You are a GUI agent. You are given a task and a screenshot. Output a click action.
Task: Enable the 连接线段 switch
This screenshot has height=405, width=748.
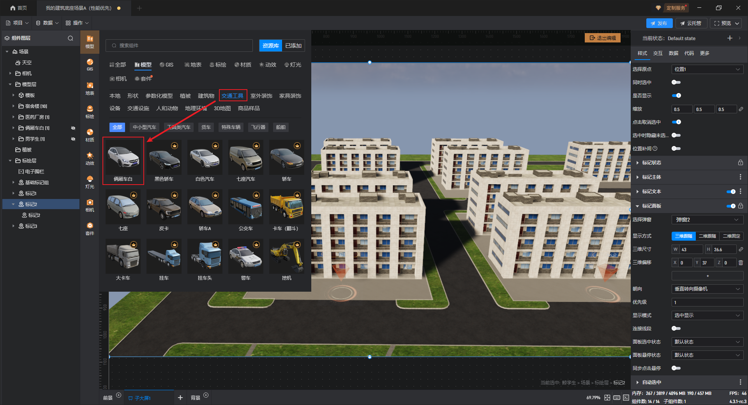coord(676,329)
